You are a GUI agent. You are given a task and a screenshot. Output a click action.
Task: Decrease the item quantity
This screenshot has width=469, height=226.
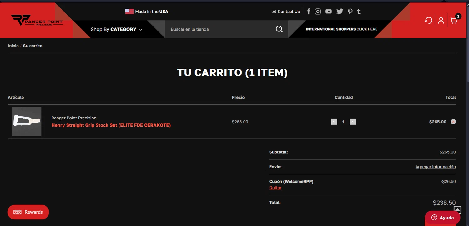[x=334, y=122]
